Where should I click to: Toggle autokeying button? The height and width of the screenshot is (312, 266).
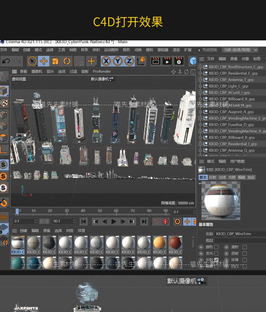(x=165, y=221)
